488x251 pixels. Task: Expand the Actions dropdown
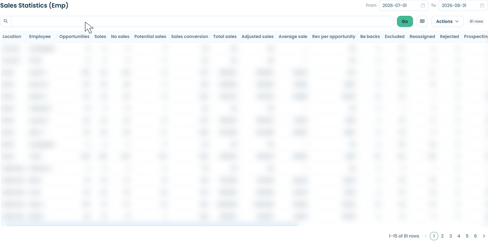point(447,21)
